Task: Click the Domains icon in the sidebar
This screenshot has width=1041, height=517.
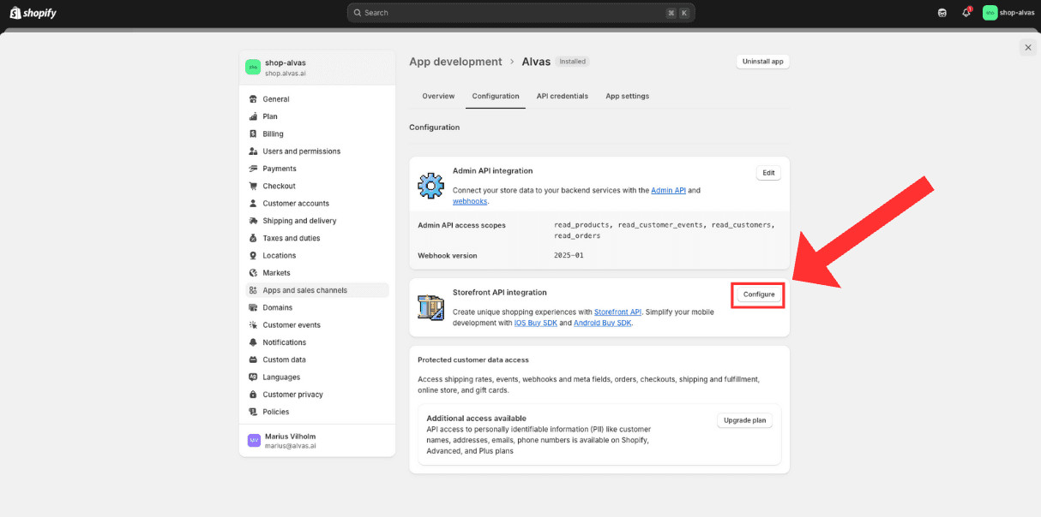Action: 253,307
